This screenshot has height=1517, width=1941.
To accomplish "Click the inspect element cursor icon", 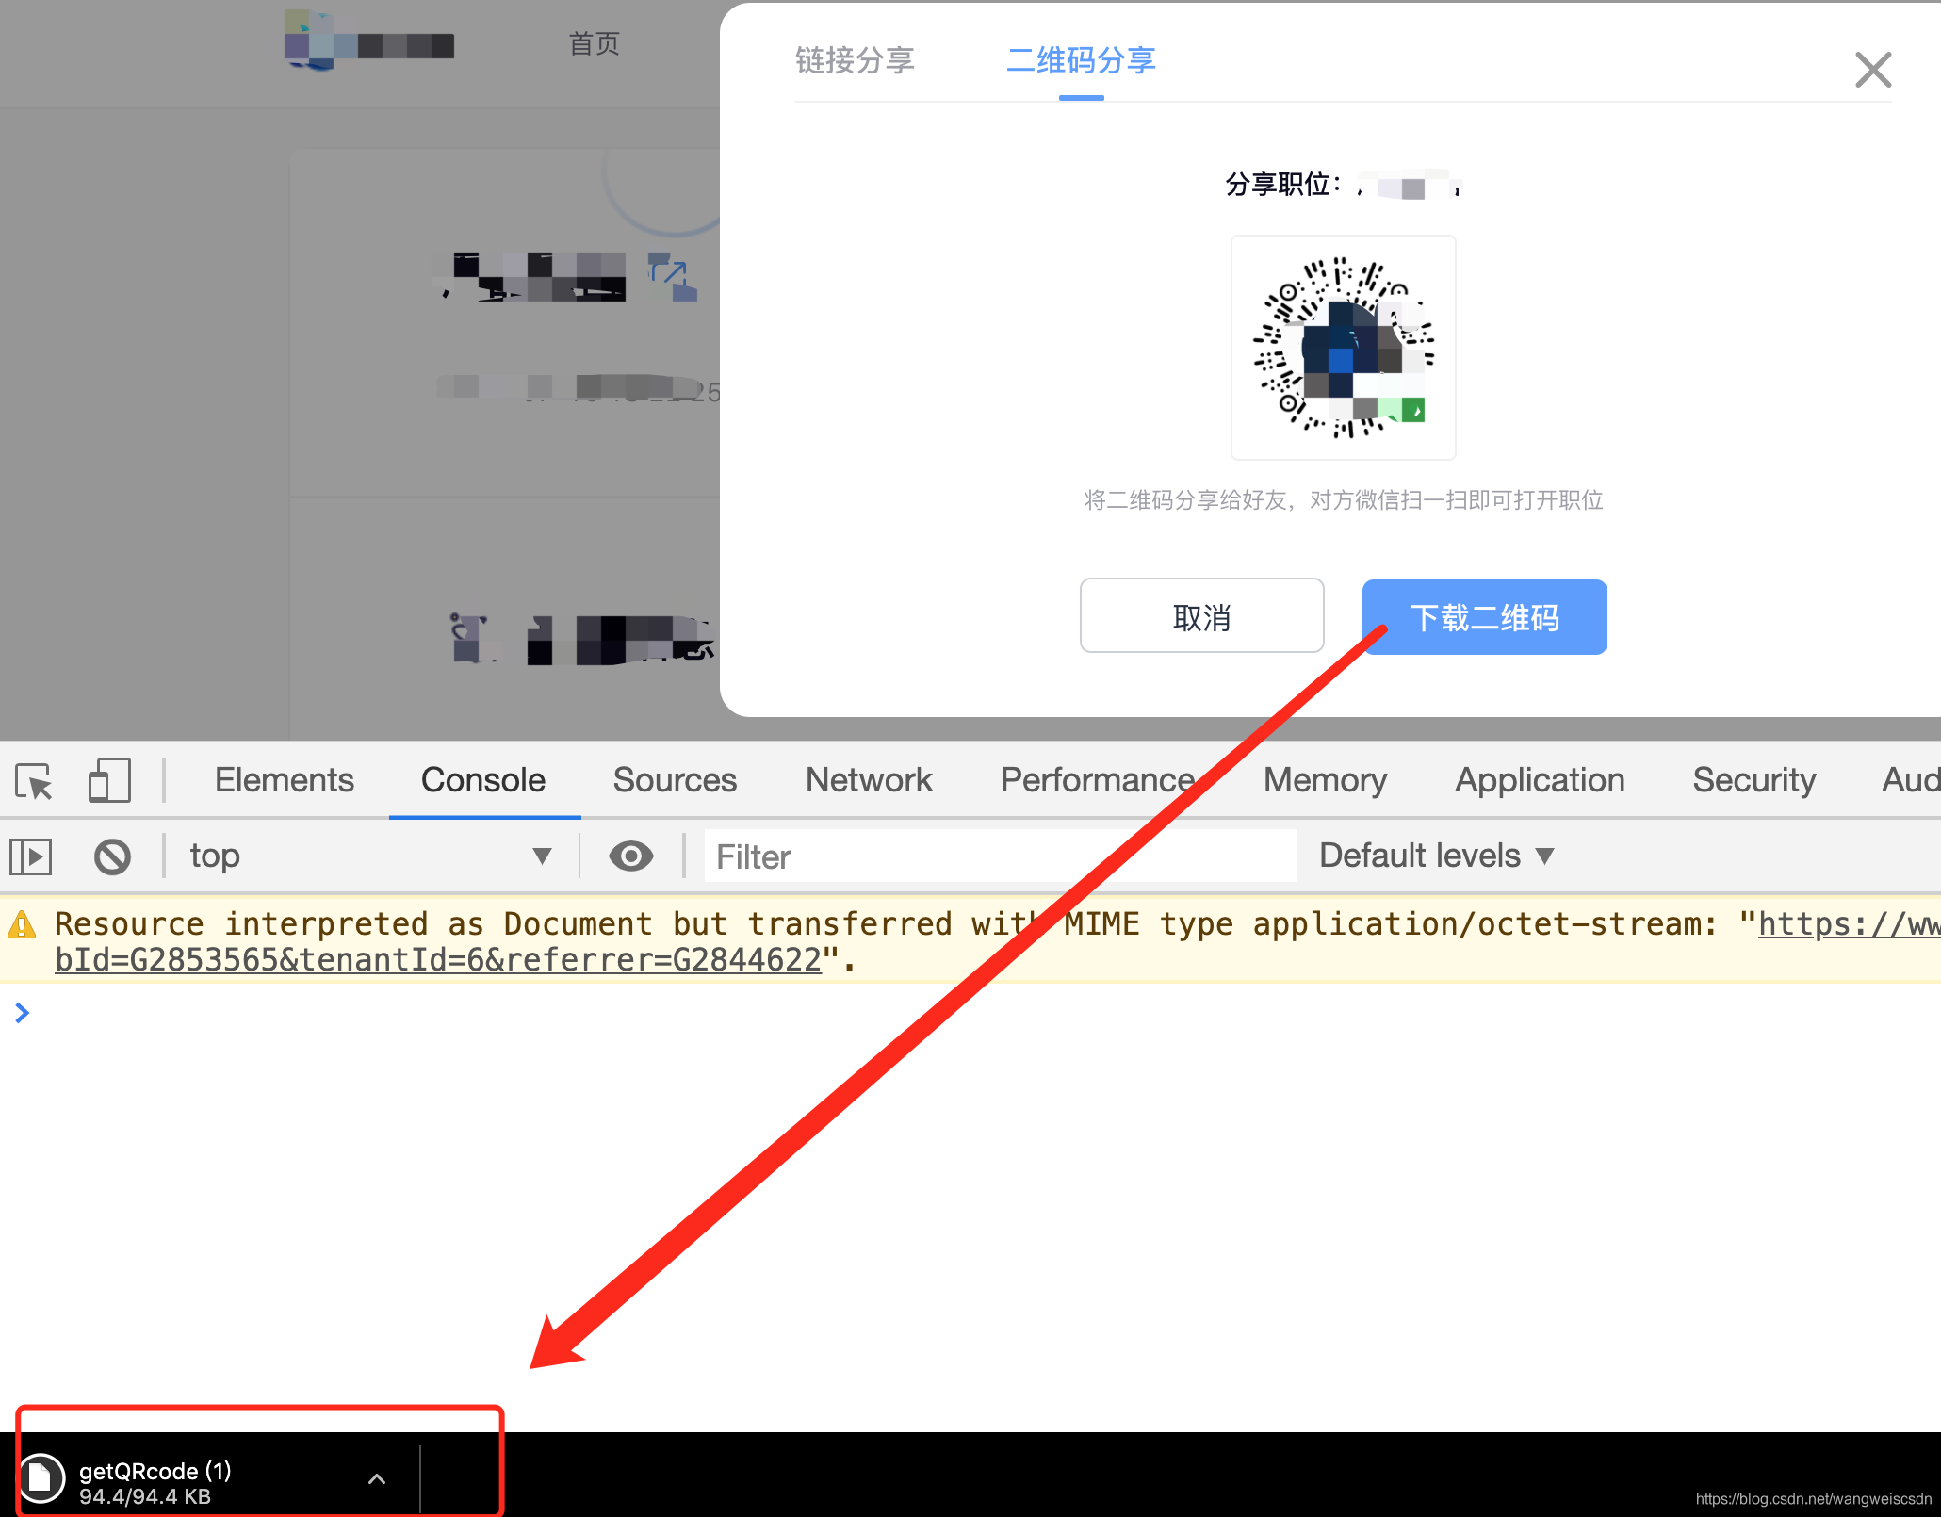I will [35, 781].
